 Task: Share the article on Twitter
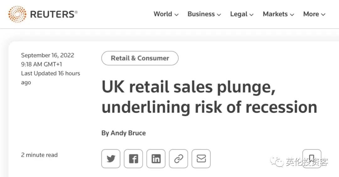click(x=111, y=159)
